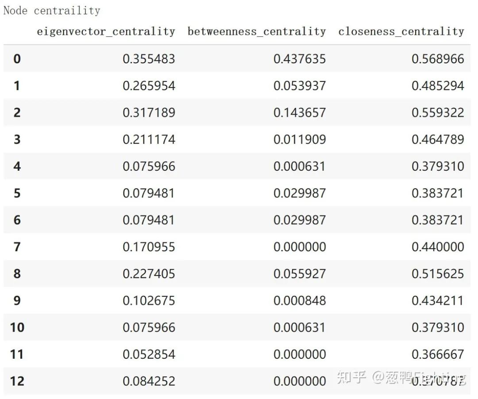Viewport: 478px width, 399px height.
Task: Select row index 7
Action: (x=17, y=247)
